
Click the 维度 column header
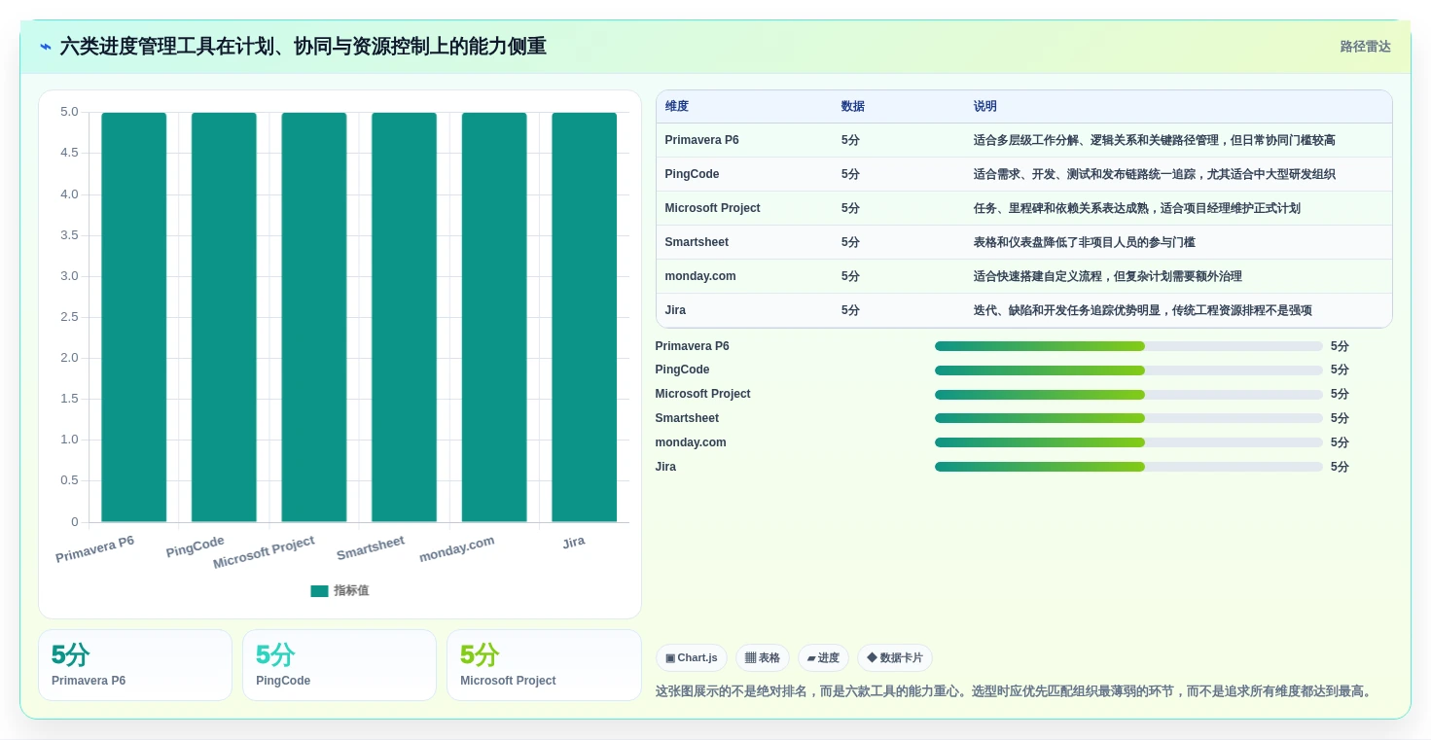(x=677, y=107)
